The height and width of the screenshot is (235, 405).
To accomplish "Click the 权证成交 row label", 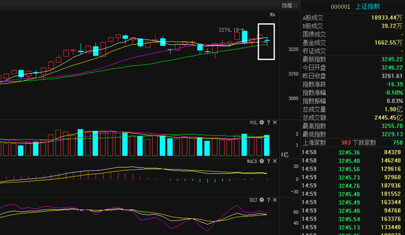I will (314, 51).
